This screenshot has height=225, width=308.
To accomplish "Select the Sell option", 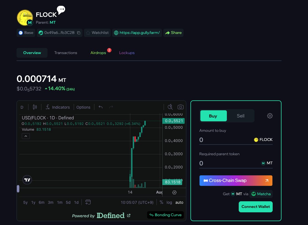I will 240,116.
